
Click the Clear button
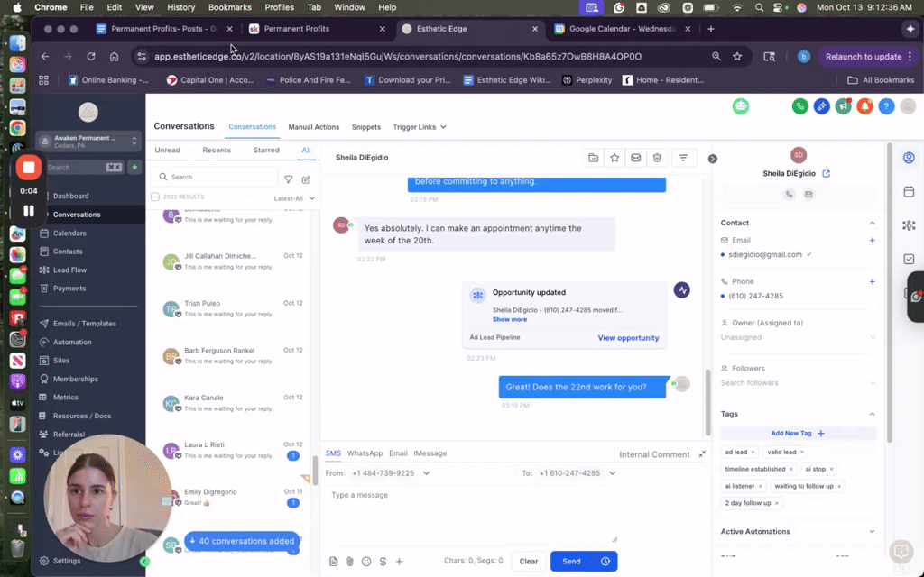coord(529,562)
